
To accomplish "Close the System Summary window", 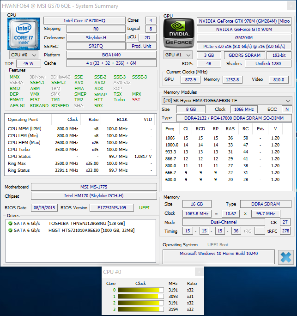I will coord(291,6).
